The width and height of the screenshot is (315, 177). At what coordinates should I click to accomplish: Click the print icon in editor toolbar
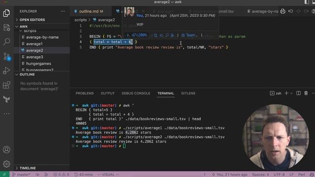283,11
